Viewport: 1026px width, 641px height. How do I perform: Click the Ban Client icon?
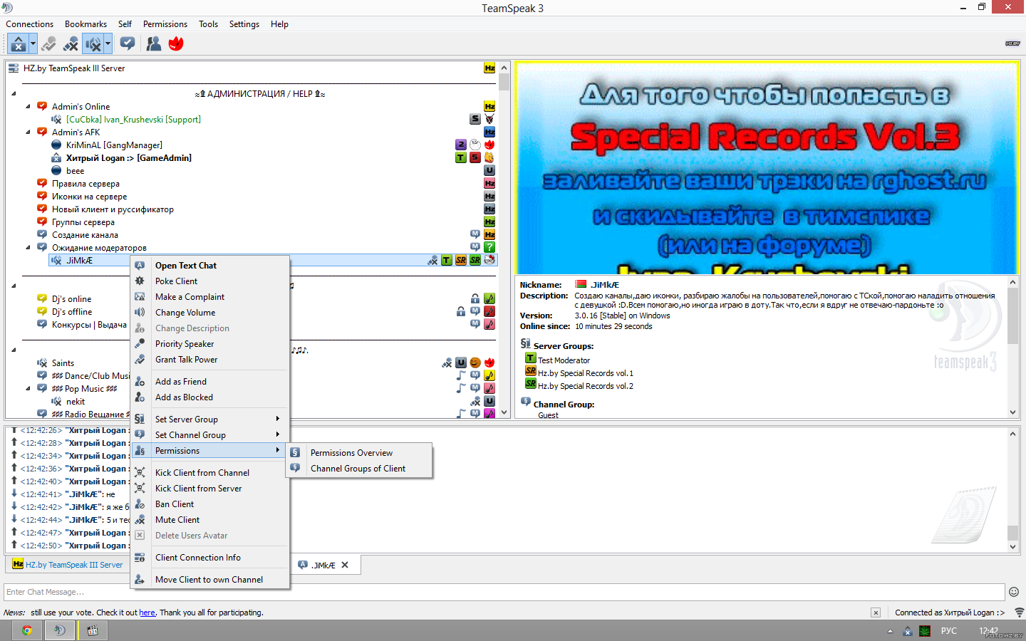[140, 504]
